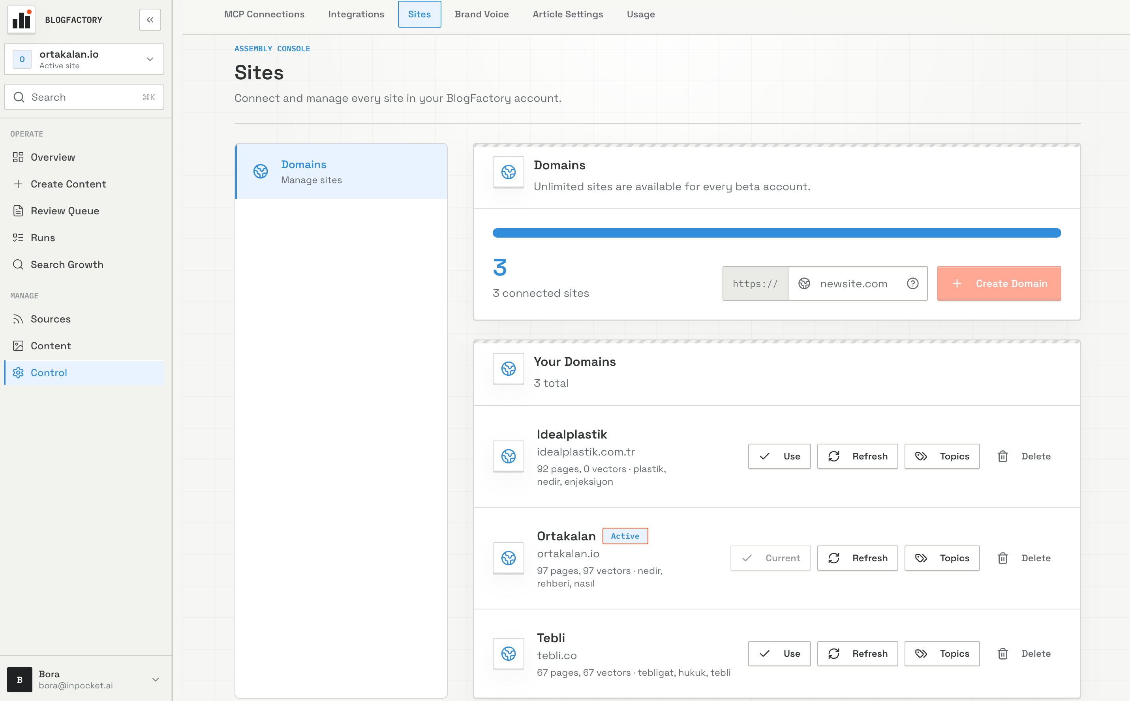Select Control in the sidebar
The image size is (1130, 701).
84,373
